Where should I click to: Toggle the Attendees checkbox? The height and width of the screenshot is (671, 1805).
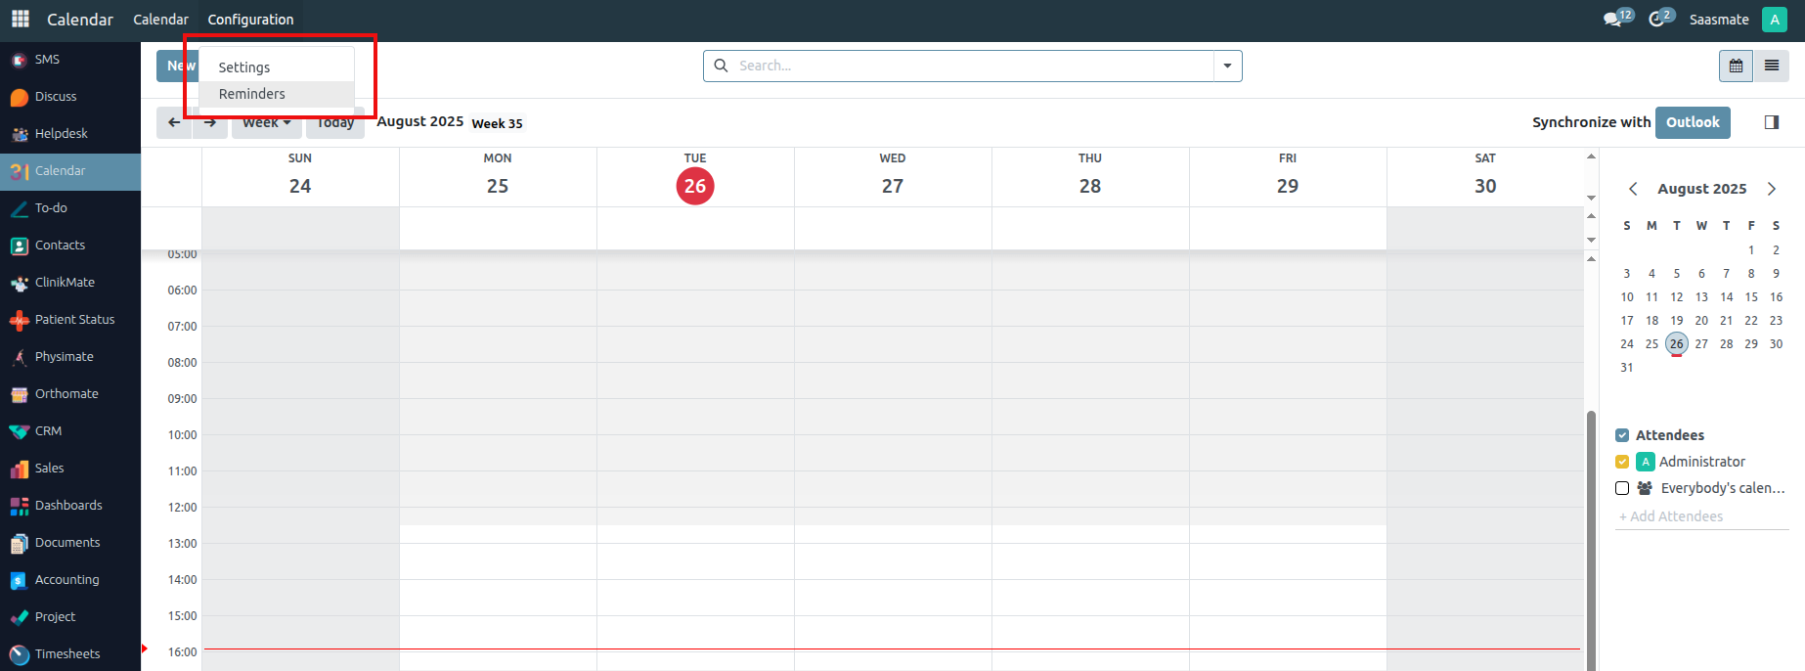coord(1622,435)
